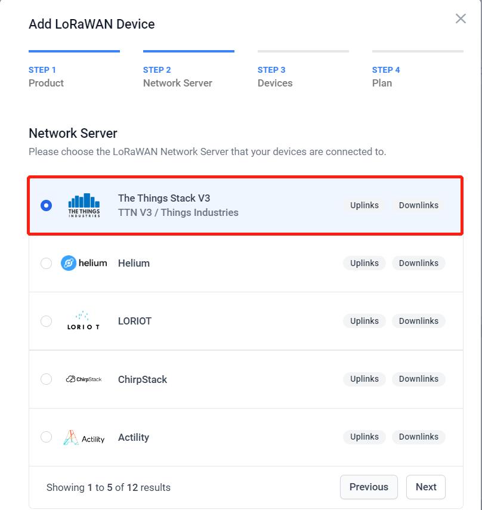Pick the ChirpStack radio button
The height and width of the screenshot is (510, 482).
[x=46, y=379]
